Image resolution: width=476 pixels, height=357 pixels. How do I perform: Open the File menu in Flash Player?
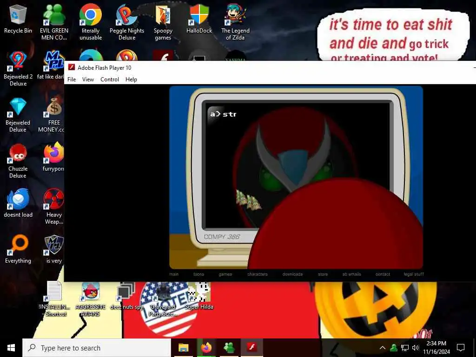(72, 79)
